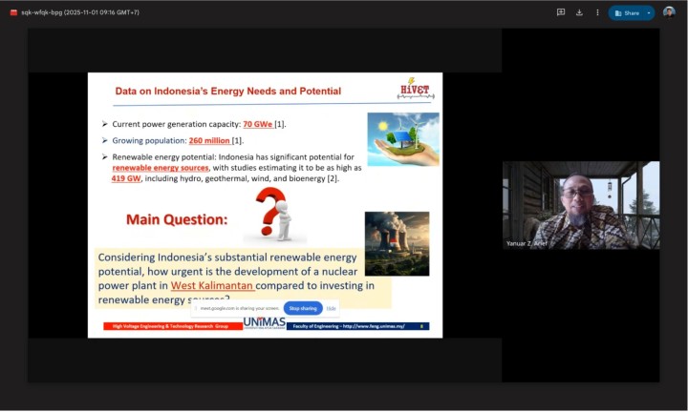Open the Google account avatar
This screenshot has height=412, width=688.
pos(669,12)
